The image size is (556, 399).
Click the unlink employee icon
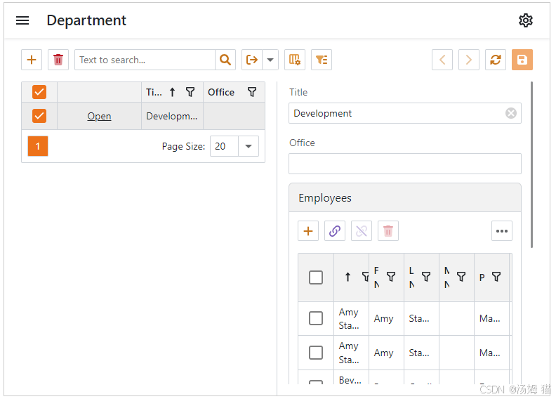[362, 231]
